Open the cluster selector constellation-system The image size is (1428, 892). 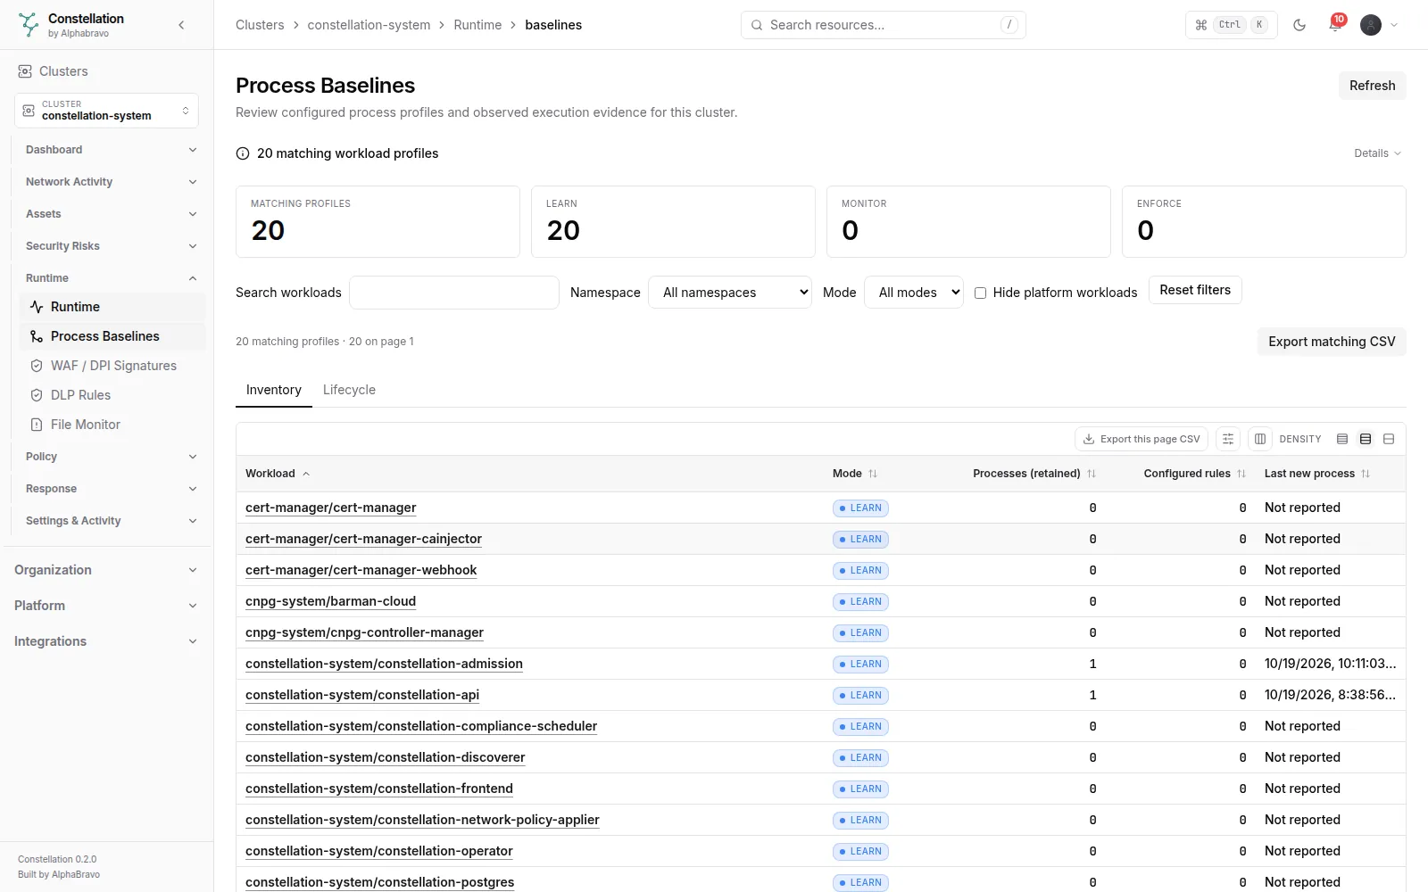pos(106,111)
